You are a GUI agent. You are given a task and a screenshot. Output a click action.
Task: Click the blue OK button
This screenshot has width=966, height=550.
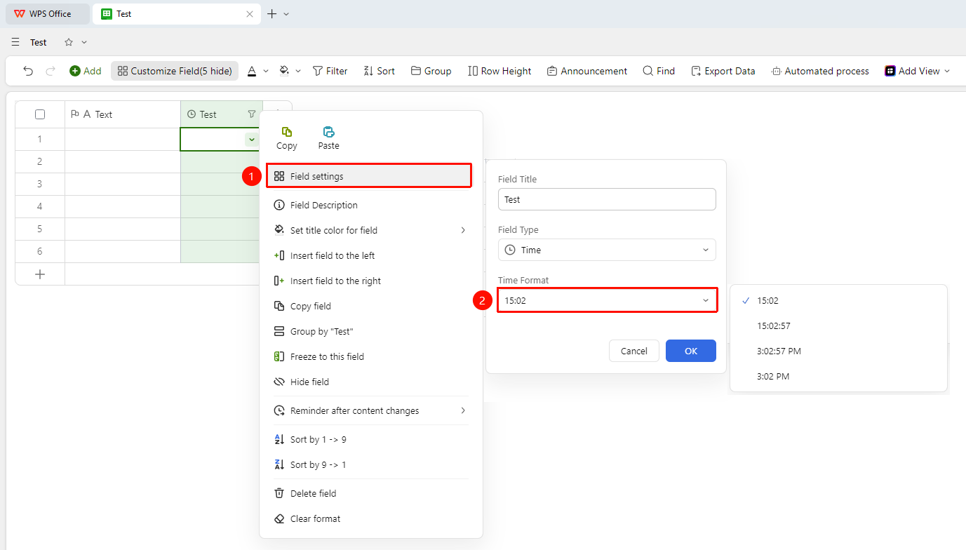click(691, 351)
